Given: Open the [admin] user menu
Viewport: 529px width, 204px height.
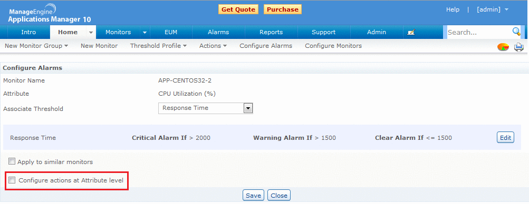Looking at the screenshot, I should tap(493, 9).
